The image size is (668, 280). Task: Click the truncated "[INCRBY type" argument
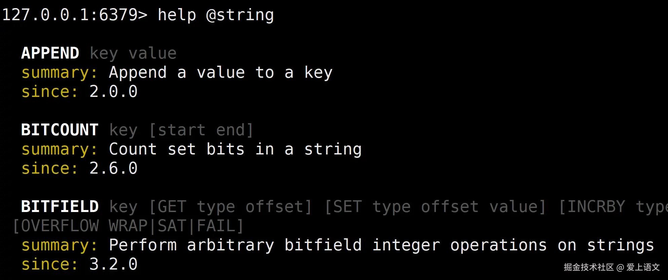(x=613, y=207)
